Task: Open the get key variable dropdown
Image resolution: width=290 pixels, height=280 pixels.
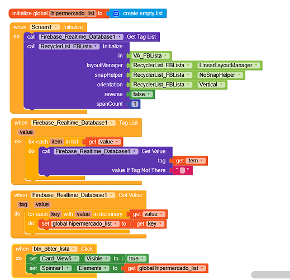Action: tap(155, 224)
